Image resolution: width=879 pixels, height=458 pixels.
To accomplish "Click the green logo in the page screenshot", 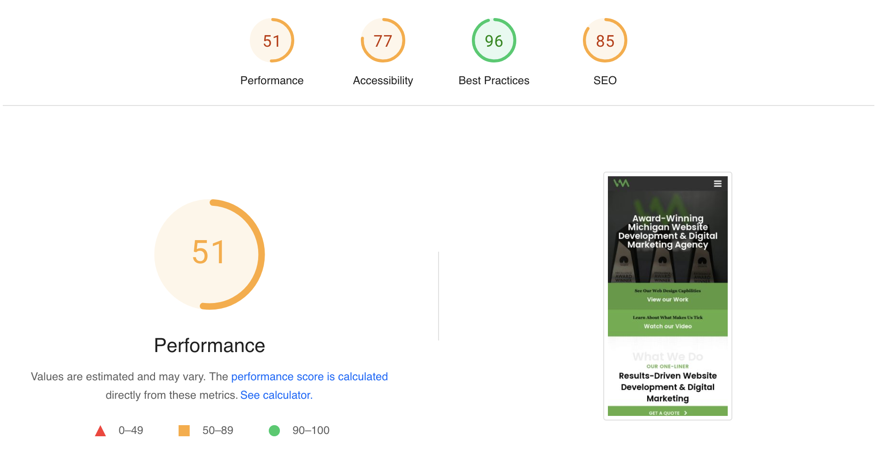I will coord(621,183).
